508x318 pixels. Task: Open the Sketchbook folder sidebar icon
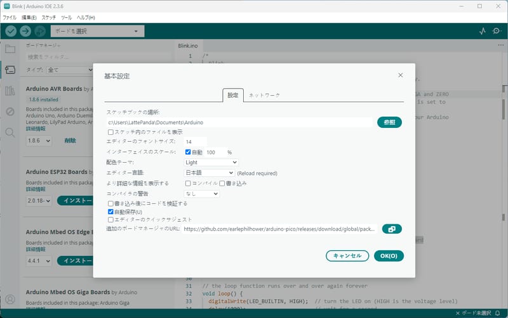coord(10,49)
